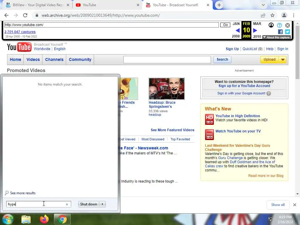Click the browser forward arrow
This screenshot has width=300, height=225.
(x=16, y=15)
